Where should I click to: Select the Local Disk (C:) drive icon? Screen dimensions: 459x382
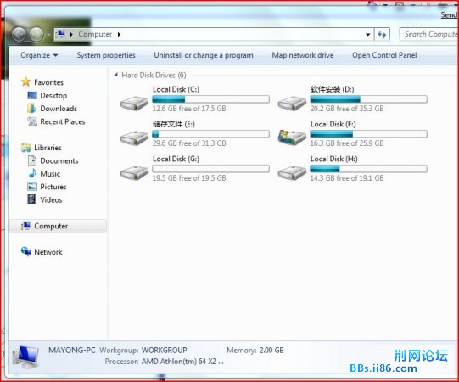(134, 103)
